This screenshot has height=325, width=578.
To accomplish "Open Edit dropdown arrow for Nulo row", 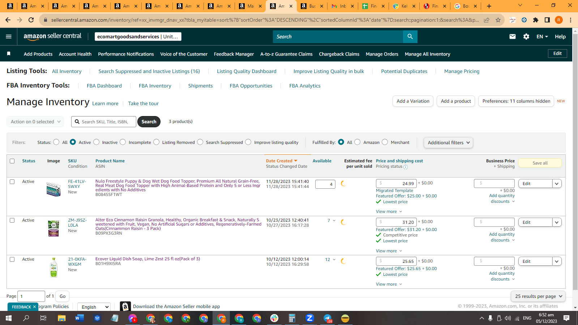I will coord(557,184).
